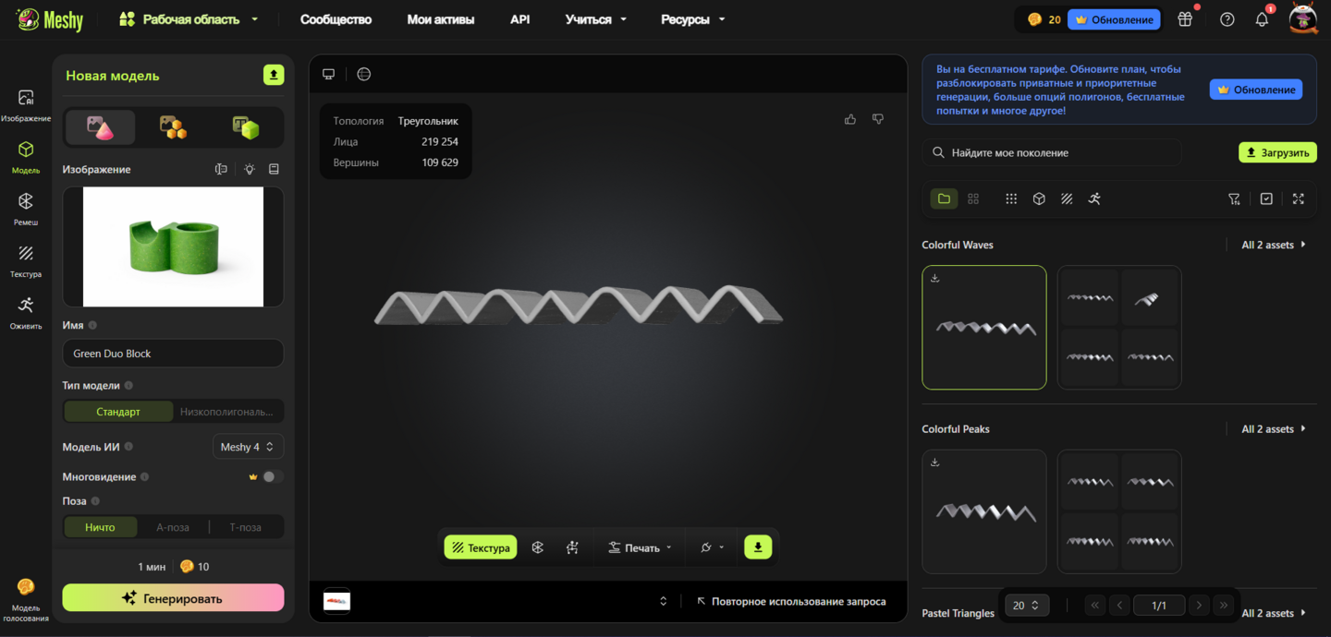
Task: Click Обновление button in free plan banner
Action: pos(1256,90)
